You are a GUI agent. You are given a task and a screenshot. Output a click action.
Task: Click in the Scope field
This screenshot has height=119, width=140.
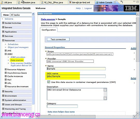click(80, 54)
